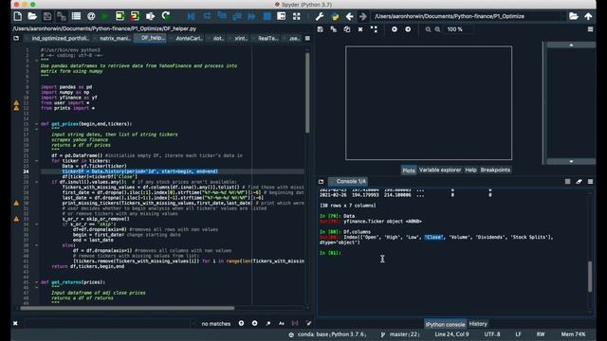Switch to History tab
Screen dimensions: 607x341
[478, 324]
